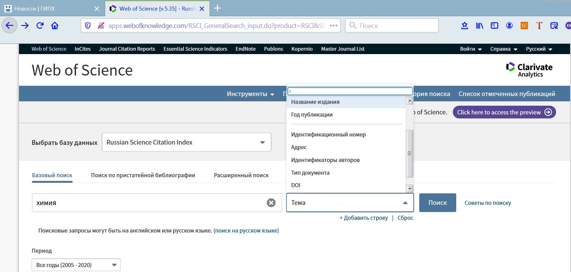This screenshot has width=571, height=272.
Task: Collapse the Тема search field dropdown
Action: point(405,203)
